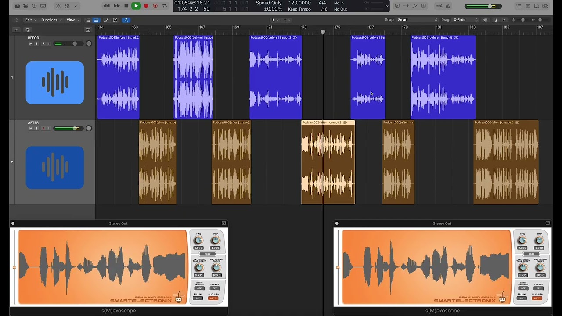Screen dimensions: 562x316
Task: Toggle input monitoring on BEFOR track
Action: (48, 44)
